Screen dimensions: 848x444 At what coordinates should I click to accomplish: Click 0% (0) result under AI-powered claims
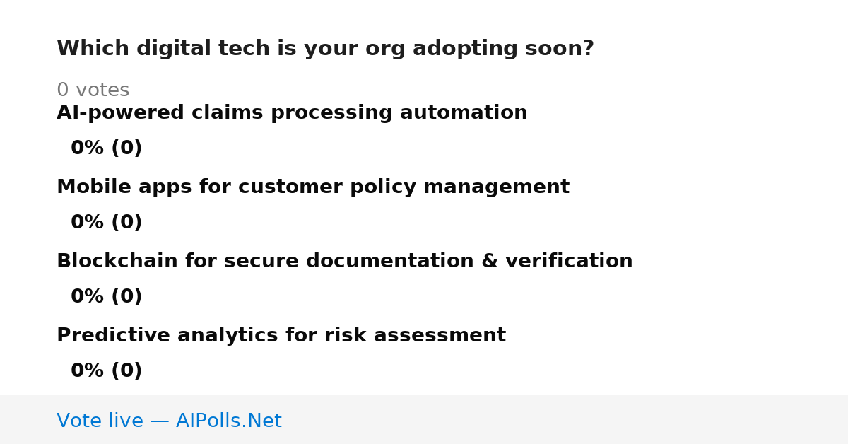pyautogui.click(x=107, y=148)
